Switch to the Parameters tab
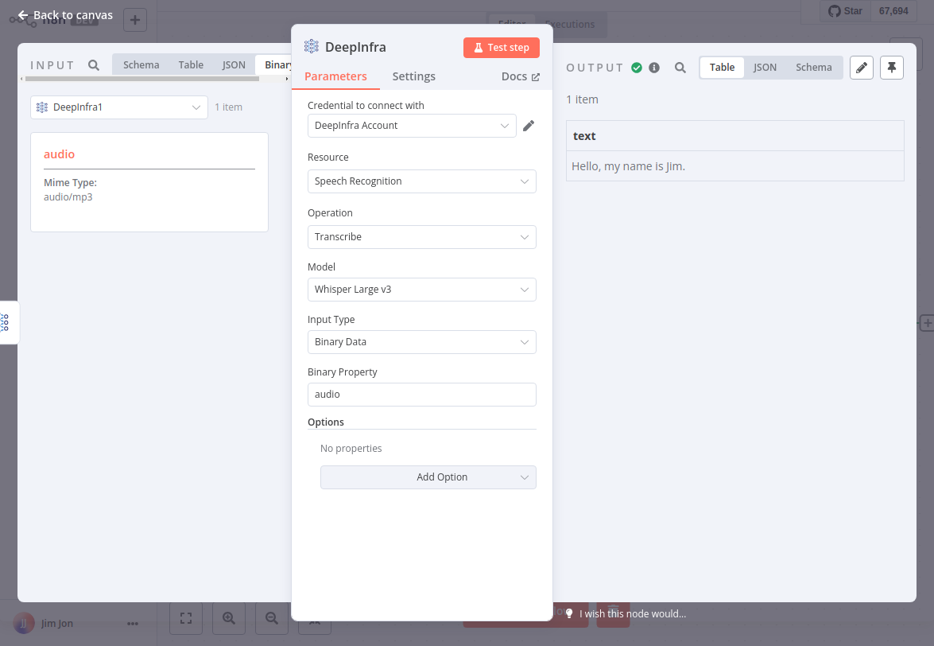934x646 pixels. [335, 76]
